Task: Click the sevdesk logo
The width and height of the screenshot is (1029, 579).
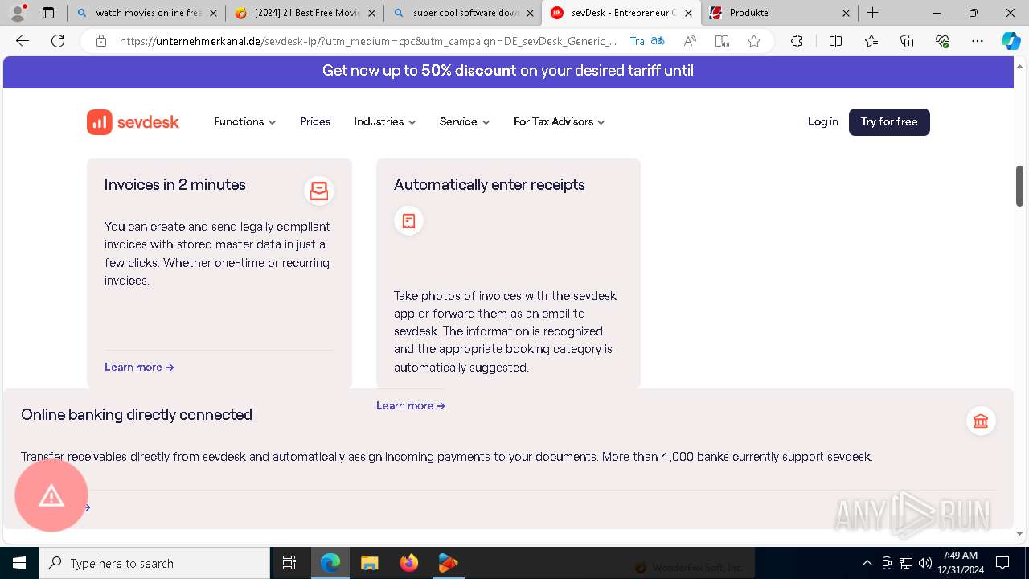Action: [133, 122]
